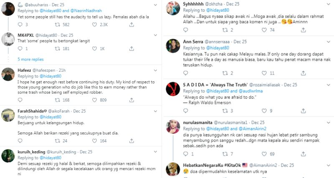Retweet the SADIDA Emerson quote tweet

pos(225,111)
